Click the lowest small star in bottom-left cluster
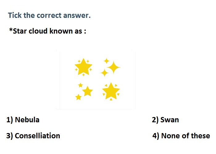Image resolution: width=216 pixels, height=154 pixels. [78, 97]
